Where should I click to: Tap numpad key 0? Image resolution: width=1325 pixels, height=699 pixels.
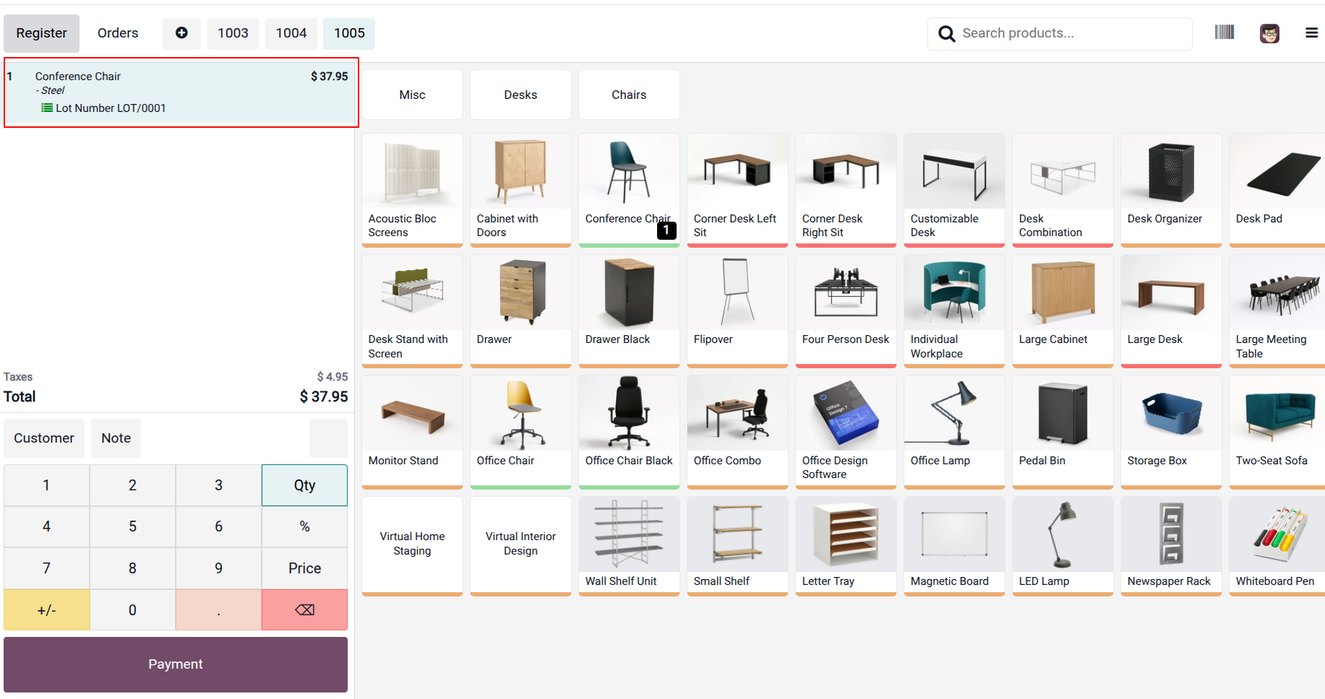[132, 610]
